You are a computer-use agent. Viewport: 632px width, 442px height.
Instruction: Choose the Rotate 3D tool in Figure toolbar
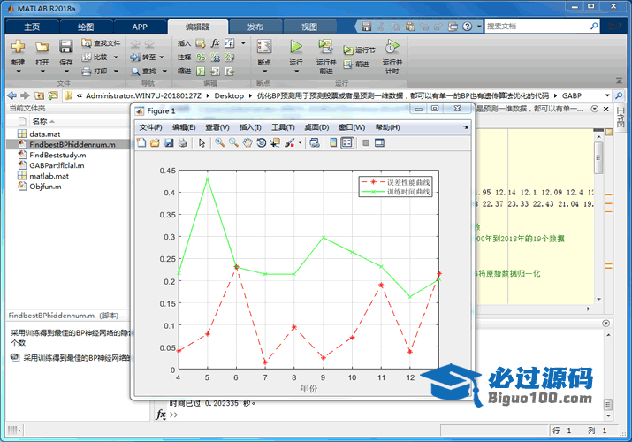262,142
